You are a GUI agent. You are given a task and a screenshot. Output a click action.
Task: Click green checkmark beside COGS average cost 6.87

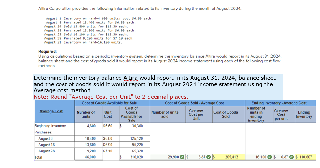(209, 157)
